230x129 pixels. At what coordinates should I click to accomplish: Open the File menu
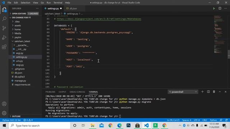(x=9, y=3)
